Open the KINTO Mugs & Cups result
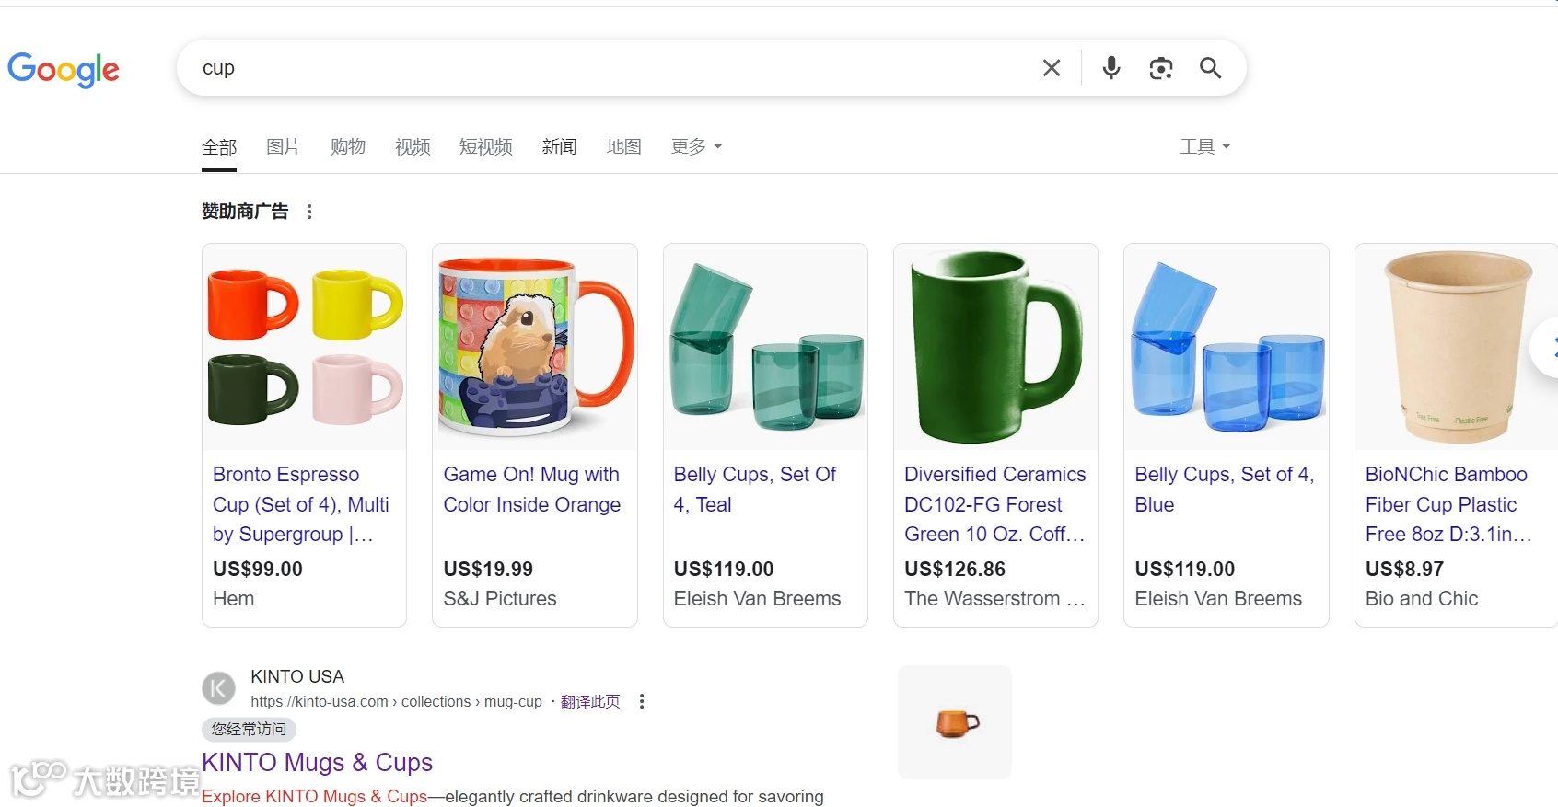1558x807 pixels. point(317,762)
